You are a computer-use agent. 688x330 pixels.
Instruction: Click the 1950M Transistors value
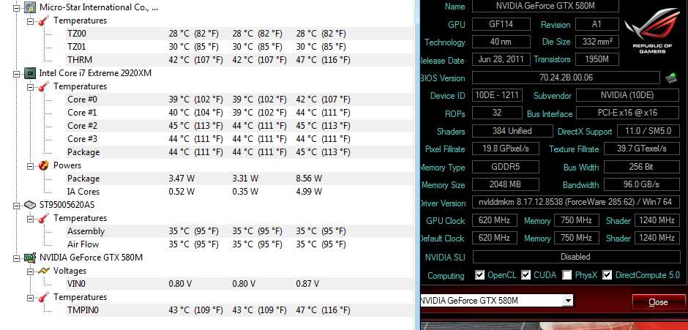coord(597,59)
